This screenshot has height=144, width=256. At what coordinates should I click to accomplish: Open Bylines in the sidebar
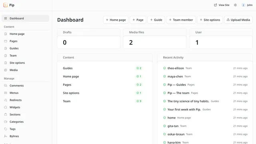[25, 136]
